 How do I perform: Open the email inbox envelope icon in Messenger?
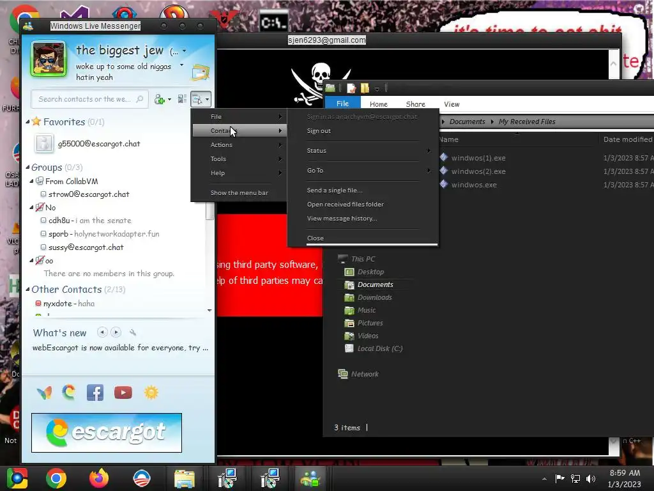pyautogui.click(x=201, y=72)
